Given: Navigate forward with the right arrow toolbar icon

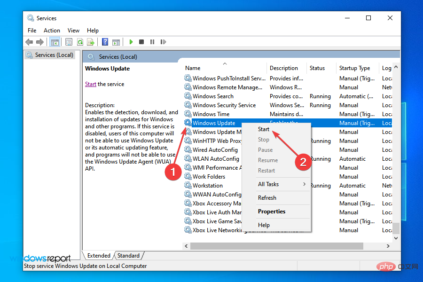Looking at the screenshot, I should coord(40,42).
